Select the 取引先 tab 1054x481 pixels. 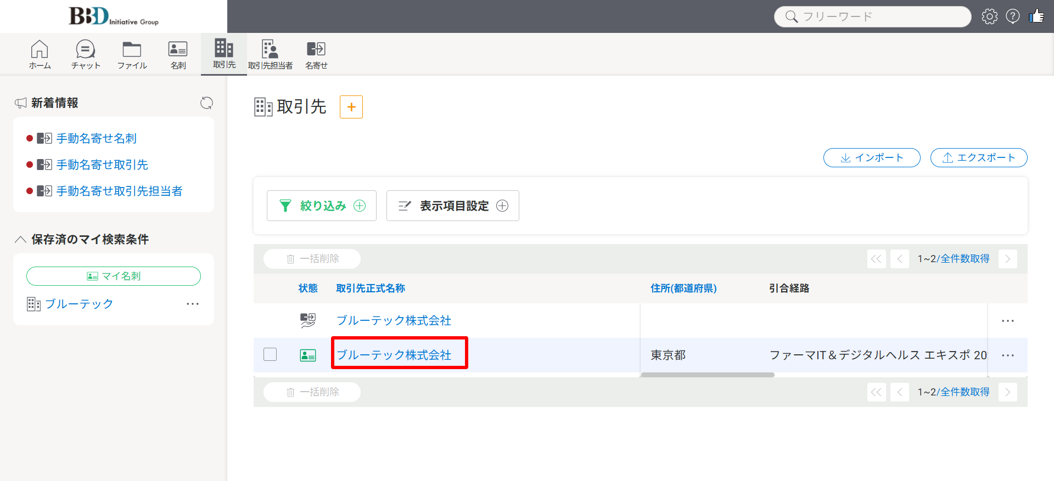point(224,54)
